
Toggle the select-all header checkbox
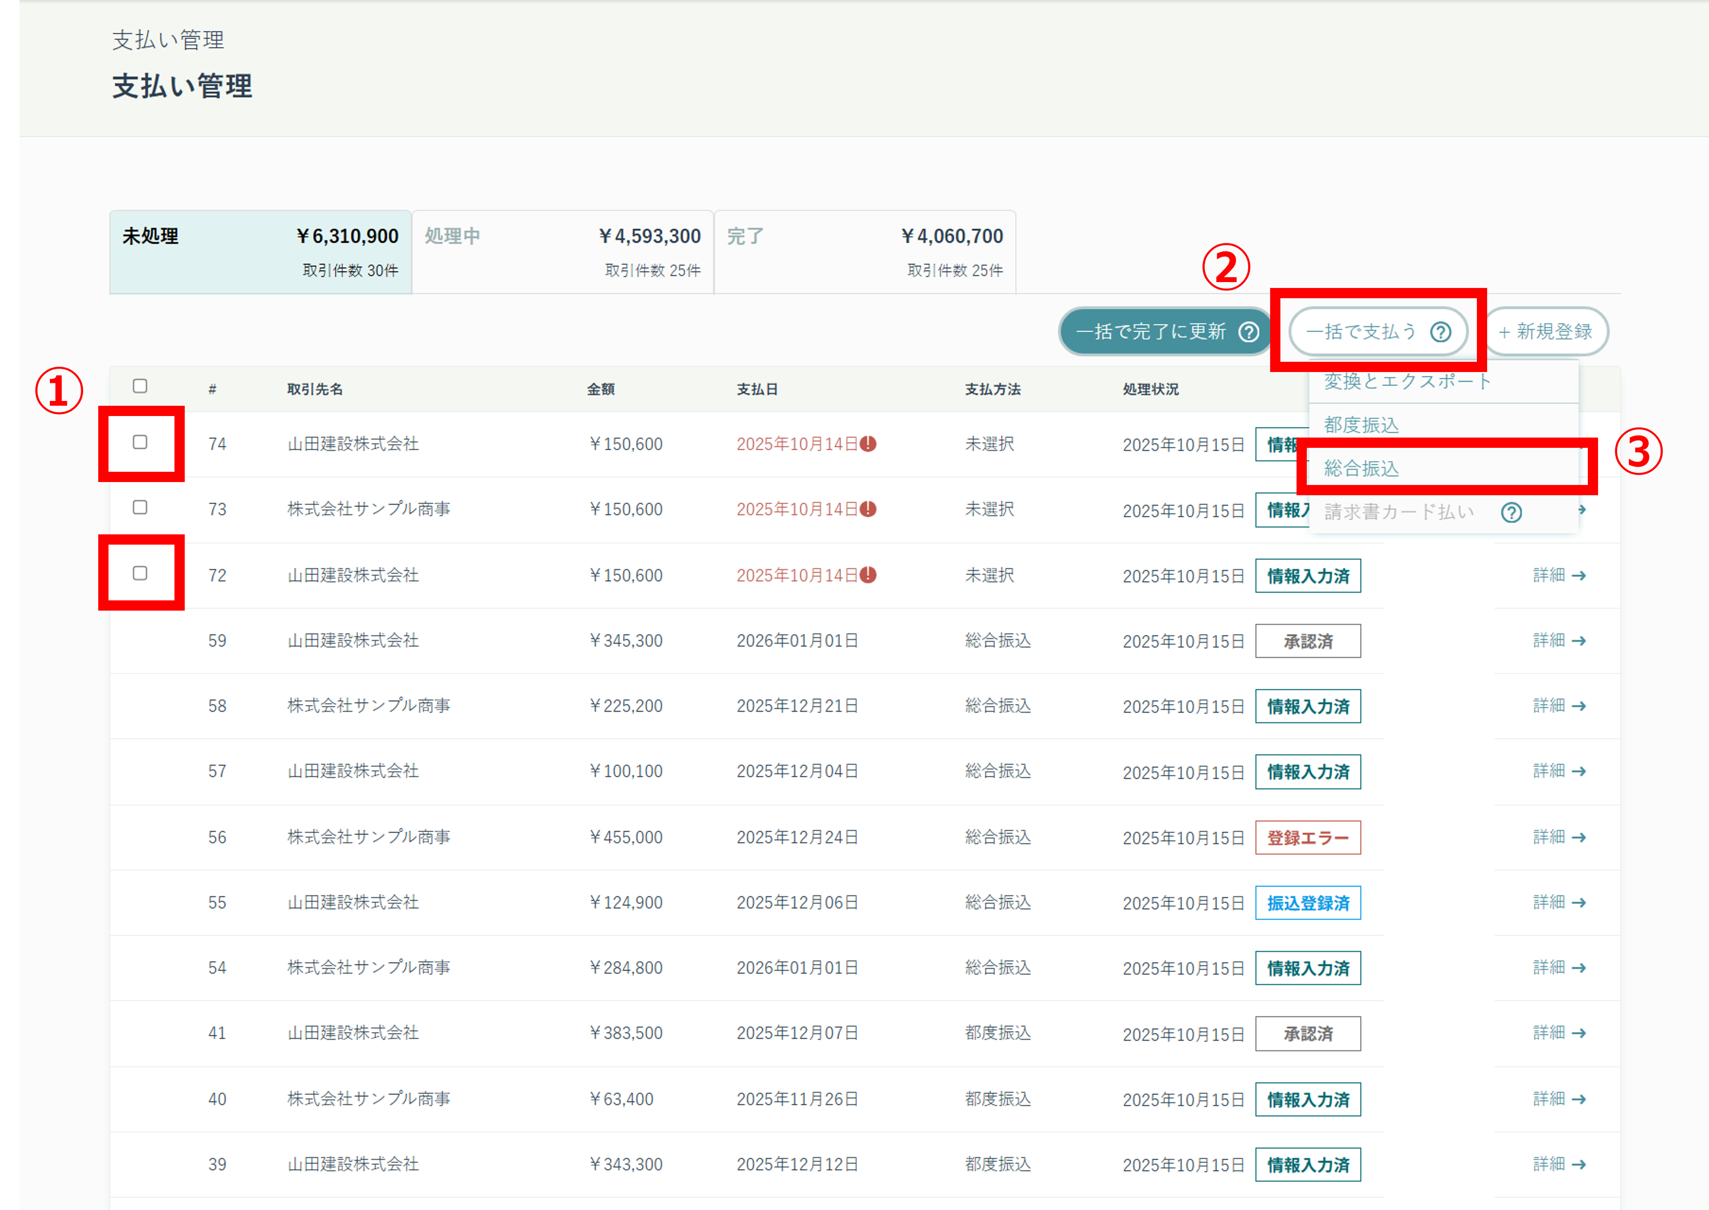coord(140,386)
